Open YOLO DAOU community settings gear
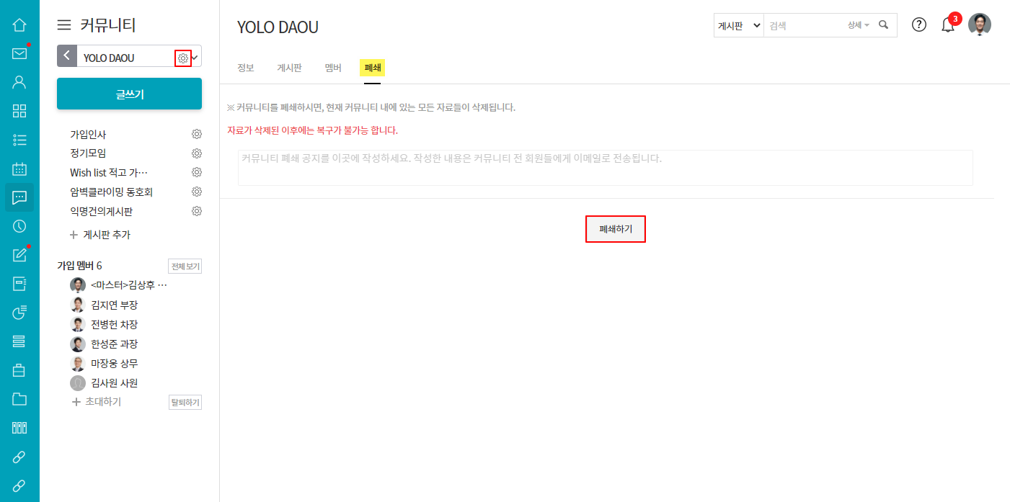The image size is (1010, 502). pos(183,58)
